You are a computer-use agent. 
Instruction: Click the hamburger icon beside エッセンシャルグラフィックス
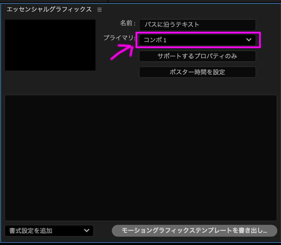(99, 9)
